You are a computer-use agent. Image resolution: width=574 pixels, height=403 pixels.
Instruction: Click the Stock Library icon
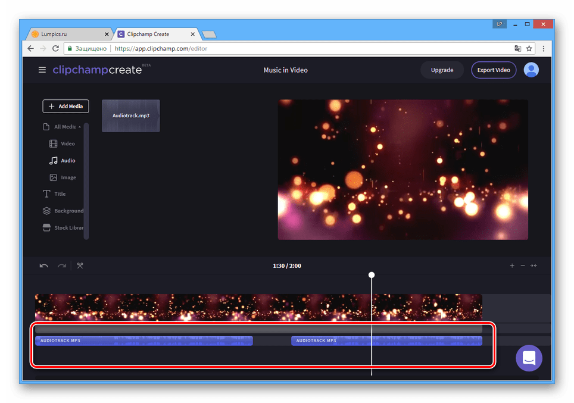[46, 227]
